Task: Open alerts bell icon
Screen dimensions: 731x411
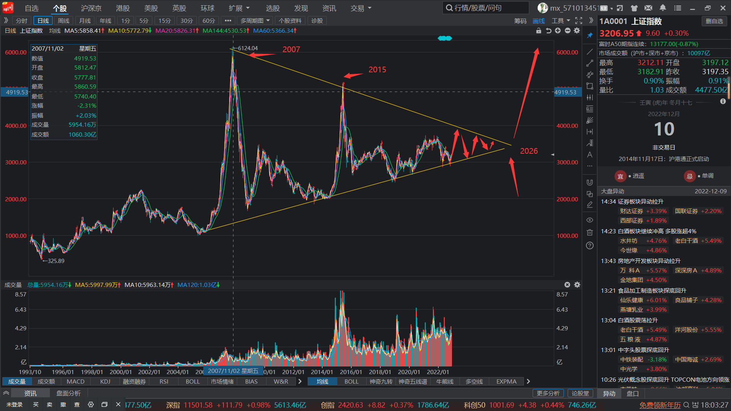Action: (663, 8)
